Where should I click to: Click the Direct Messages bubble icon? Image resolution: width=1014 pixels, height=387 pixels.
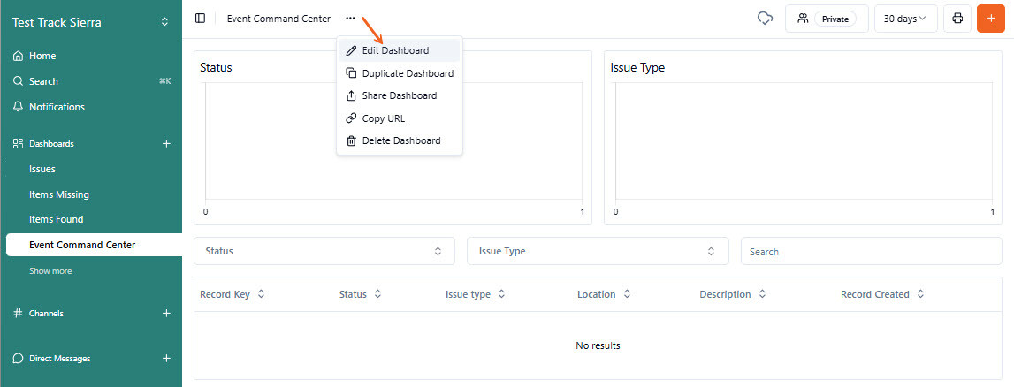coord(18,358)
